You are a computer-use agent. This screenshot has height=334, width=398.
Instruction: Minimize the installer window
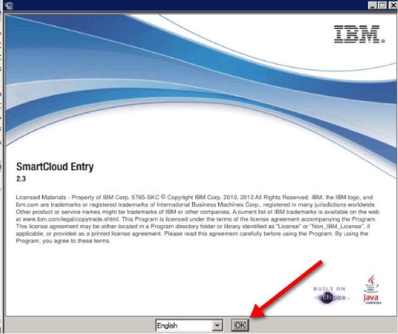coord(372,6)
